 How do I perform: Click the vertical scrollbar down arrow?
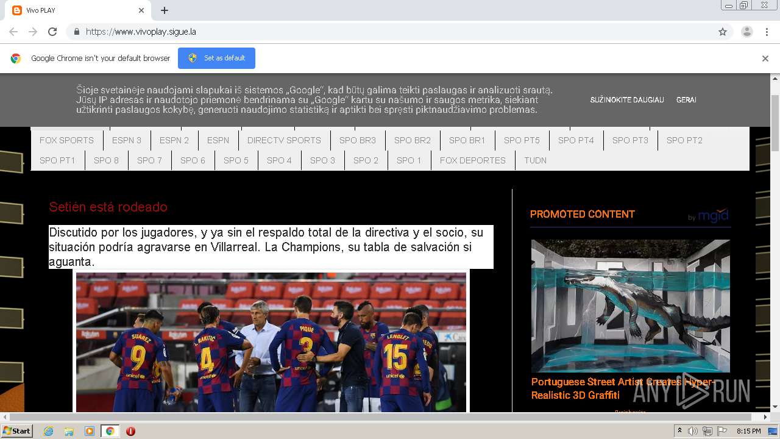click(x=775, y=407)
